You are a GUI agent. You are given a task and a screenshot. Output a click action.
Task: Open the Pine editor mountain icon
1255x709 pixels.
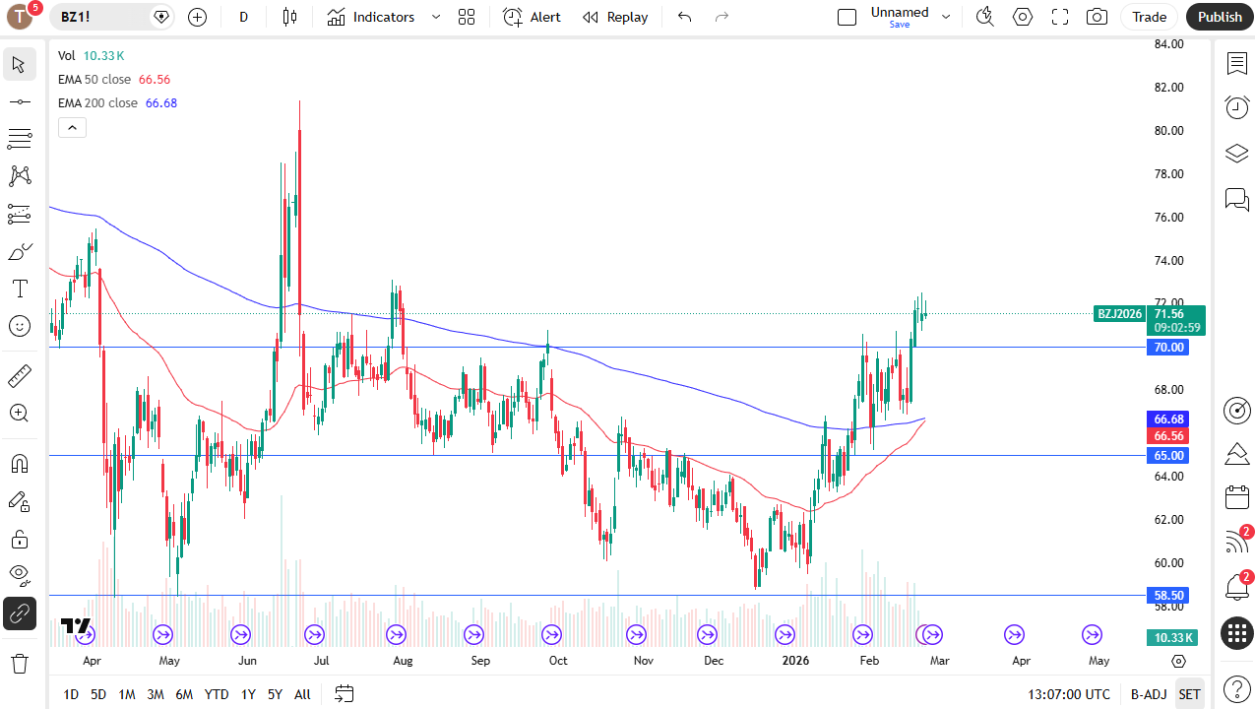tap(1236, 454)
